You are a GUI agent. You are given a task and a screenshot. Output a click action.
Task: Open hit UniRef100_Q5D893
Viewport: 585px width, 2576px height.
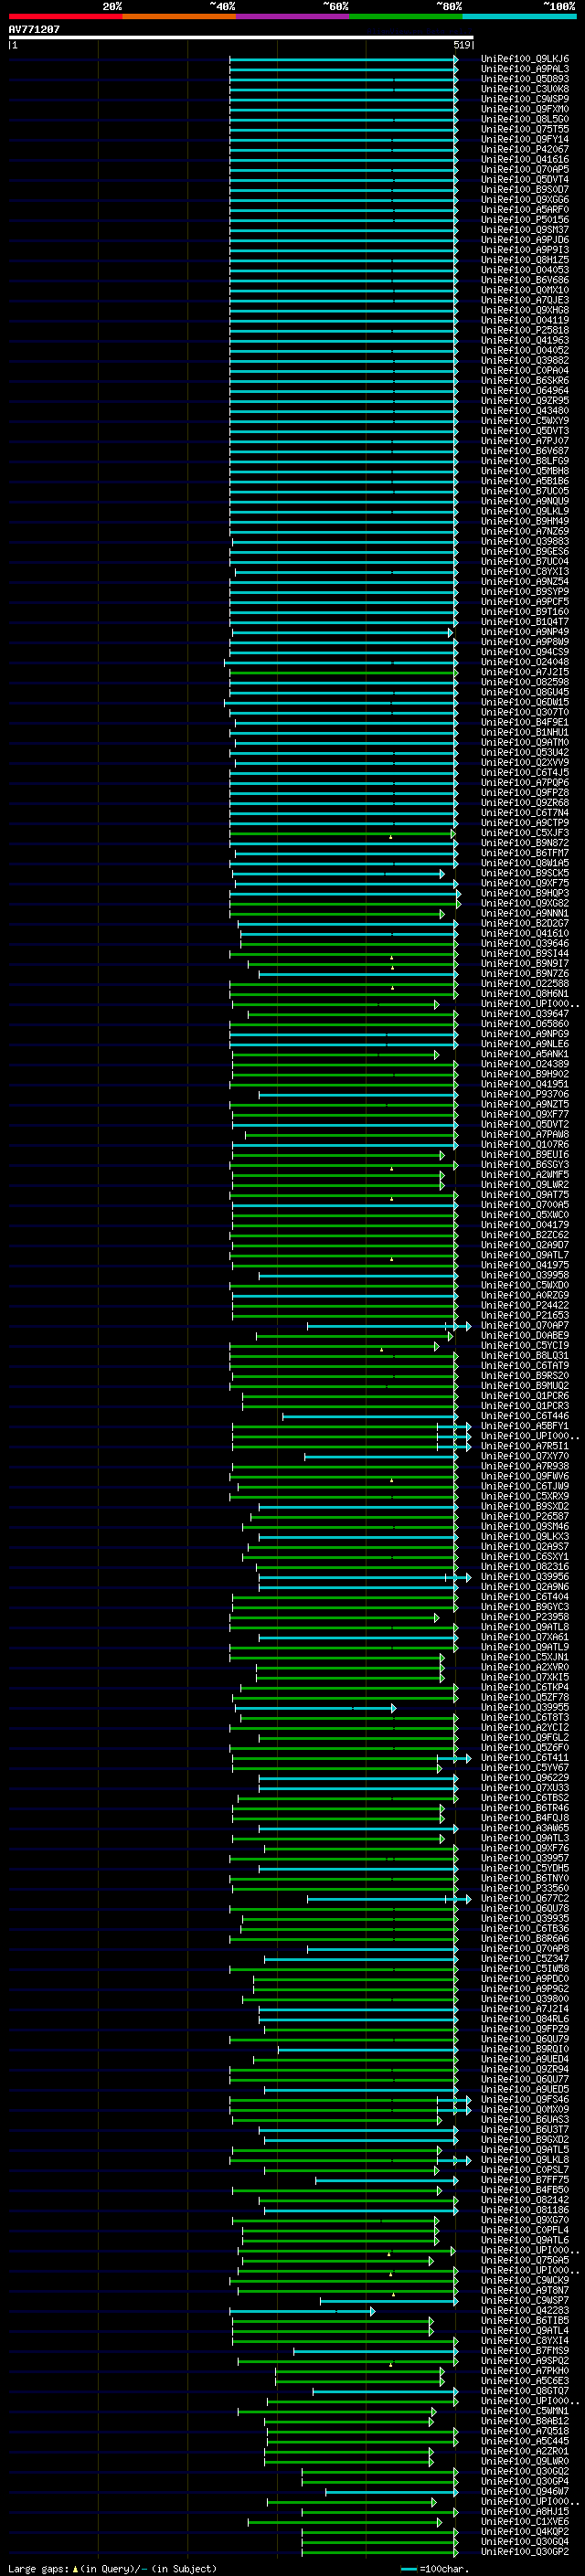(x=525, y=79)
